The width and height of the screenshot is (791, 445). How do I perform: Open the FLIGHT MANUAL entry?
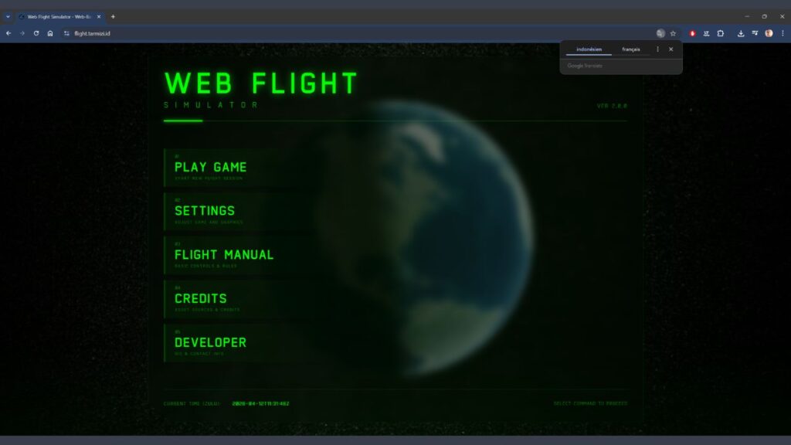tap(223, 255)
